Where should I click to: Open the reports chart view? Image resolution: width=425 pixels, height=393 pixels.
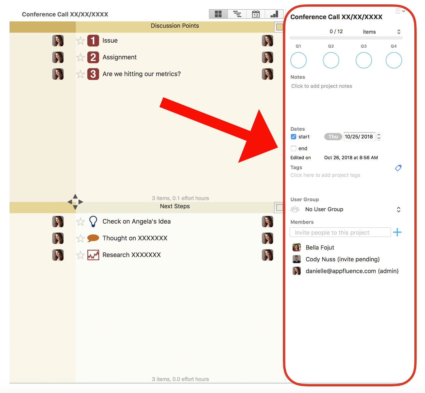[274, 14]
